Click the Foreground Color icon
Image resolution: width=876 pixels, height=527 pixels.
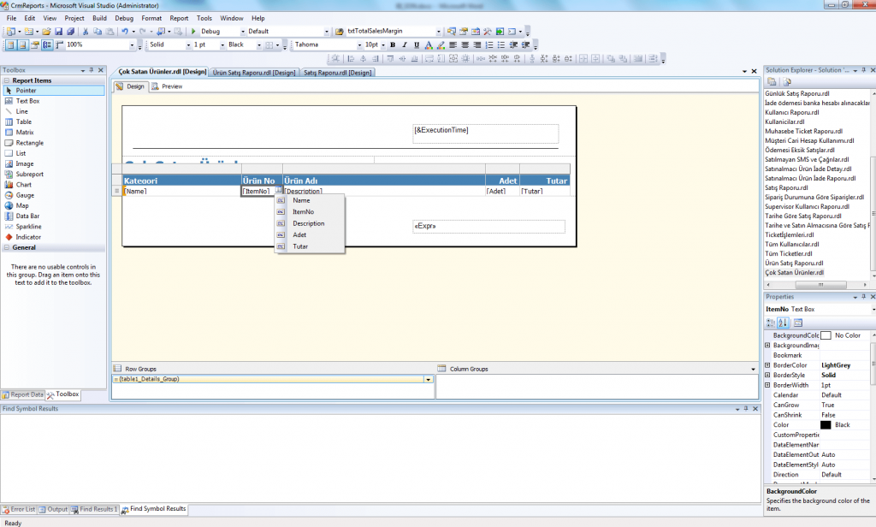pos(429,44)
